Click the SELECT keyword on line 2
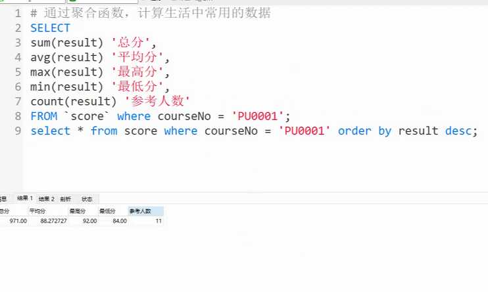 point(51,28)
